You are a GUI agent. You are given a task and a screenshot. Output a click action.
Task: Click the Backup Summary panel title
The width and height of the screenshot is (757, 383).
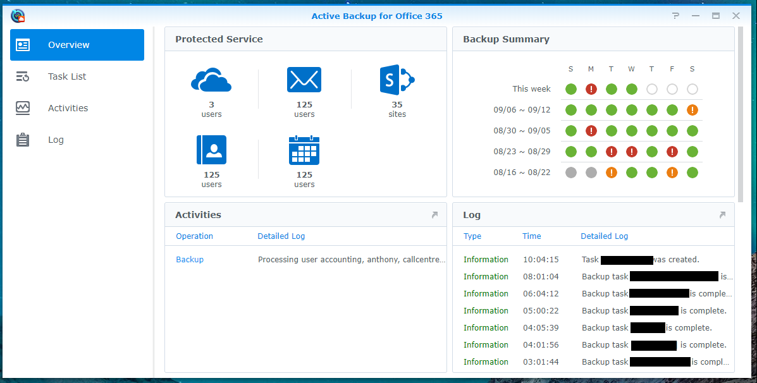pos(506,40)
